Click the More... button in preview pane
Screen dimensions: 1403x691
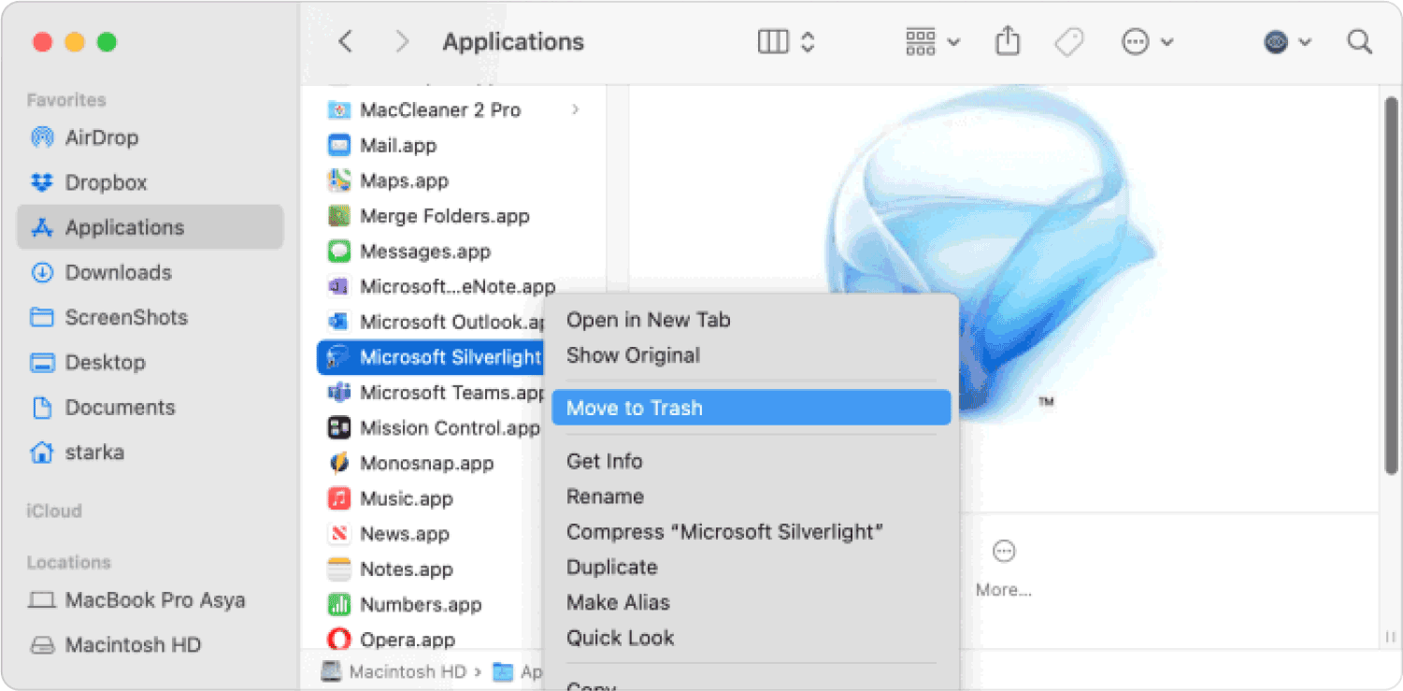pos(1004,569)
